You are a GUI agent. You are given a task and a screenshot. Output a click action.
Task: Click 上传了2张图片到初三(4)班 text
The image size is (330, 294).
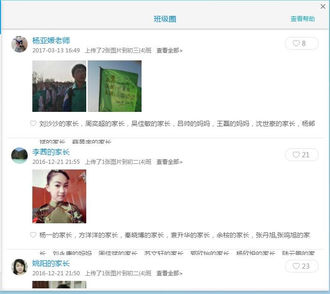click(118, 51)
